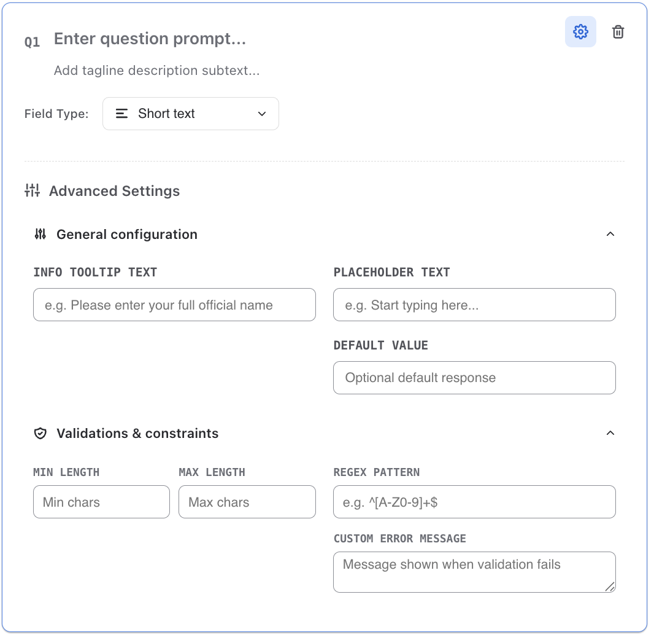
Task: Click the Advanced Settings heading
Action: (114, 191)
